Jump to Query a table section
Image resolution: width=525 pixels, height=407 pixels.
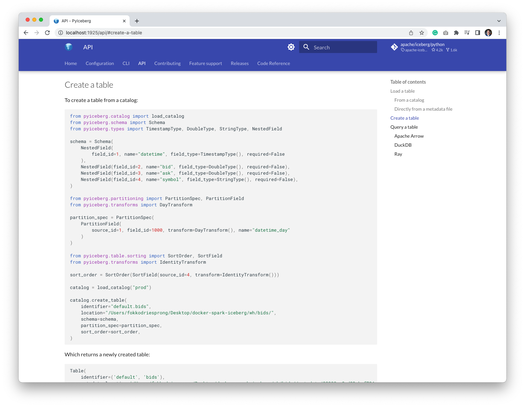click(x=404, y=127)
